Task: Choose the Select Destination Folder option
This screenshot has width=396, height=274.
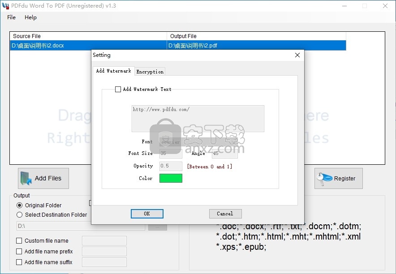Action: [x=19, y=215]
